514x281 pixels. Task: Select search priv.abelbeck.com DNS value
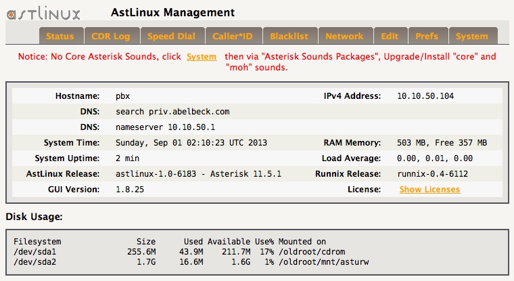172,112
